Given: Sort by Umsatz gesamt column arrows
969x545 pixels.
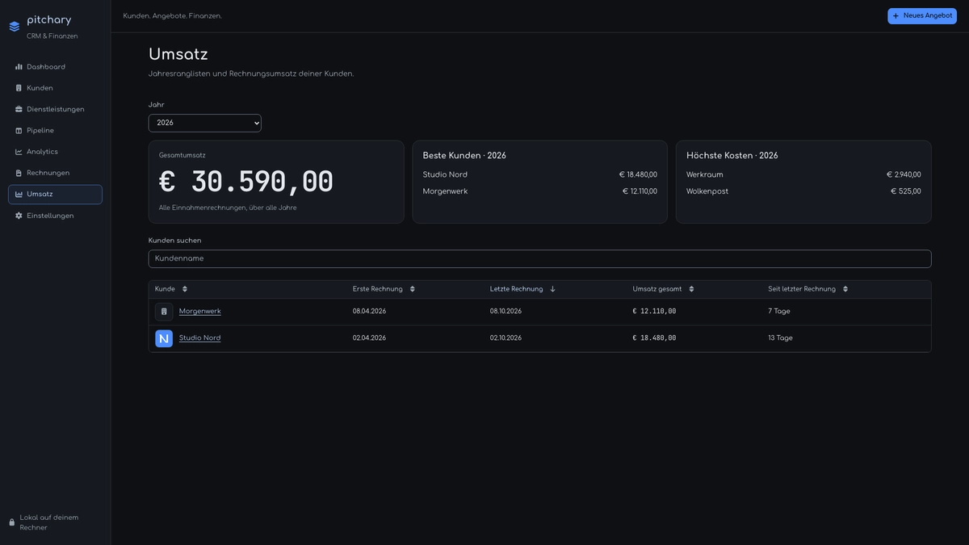Looking at the screenshot, I should pyautogui.click(x=692, y=289).
